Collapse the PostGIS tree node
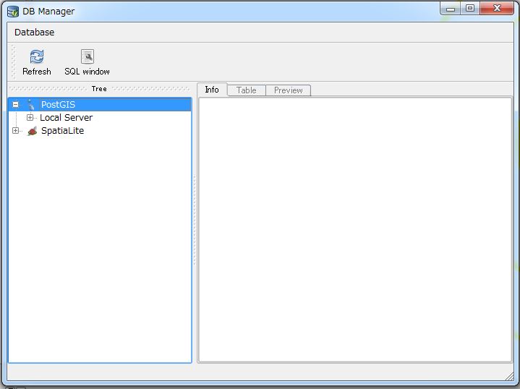 tap(16, 104)
